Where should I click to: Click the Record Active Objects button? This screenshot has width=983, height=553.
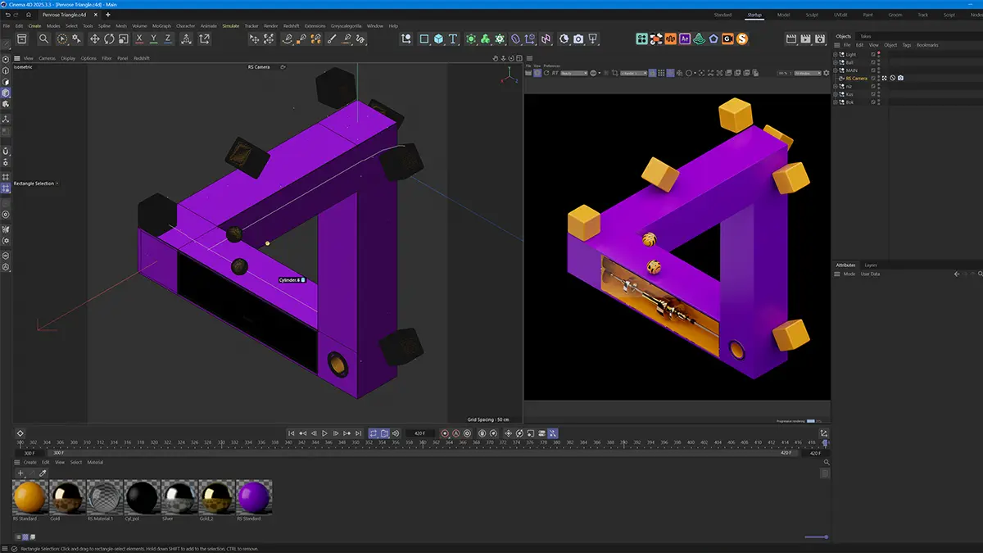pyautogui.click(x=445, y=433)
